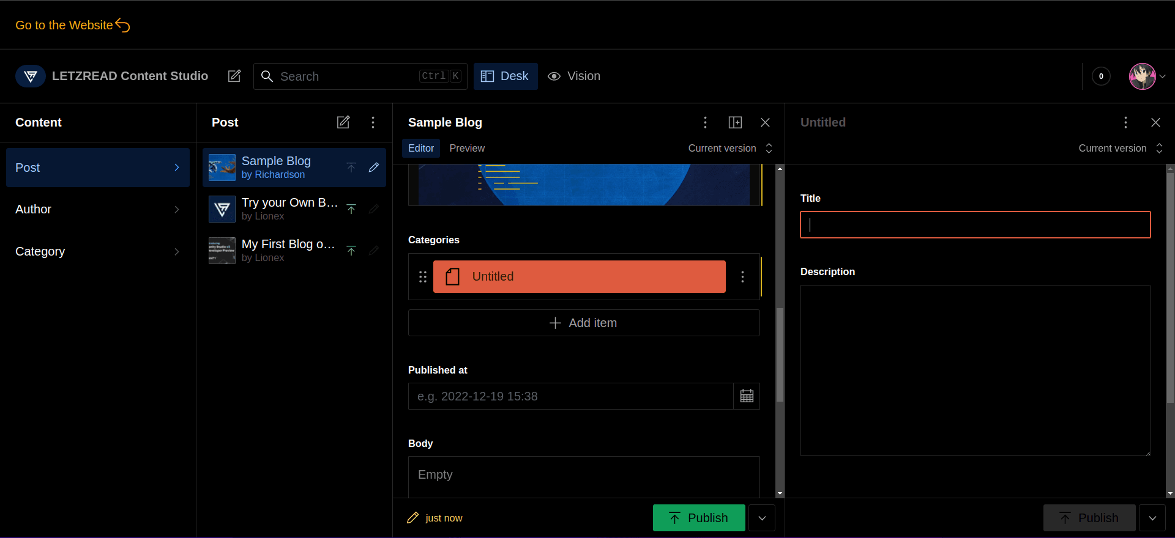Switch to the Vision tool
This screenshot has width=1175, height=538.
pyautogui.click(x=574, y=76)
